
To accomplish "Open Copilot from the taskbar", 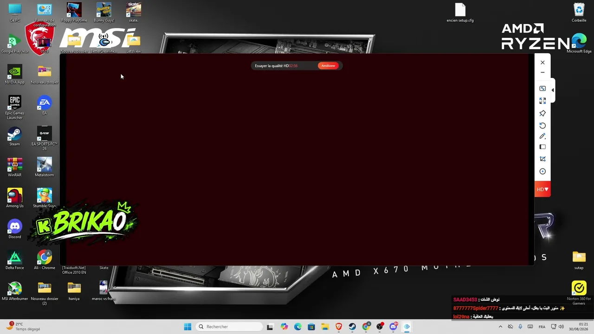I will coord(284,327).
